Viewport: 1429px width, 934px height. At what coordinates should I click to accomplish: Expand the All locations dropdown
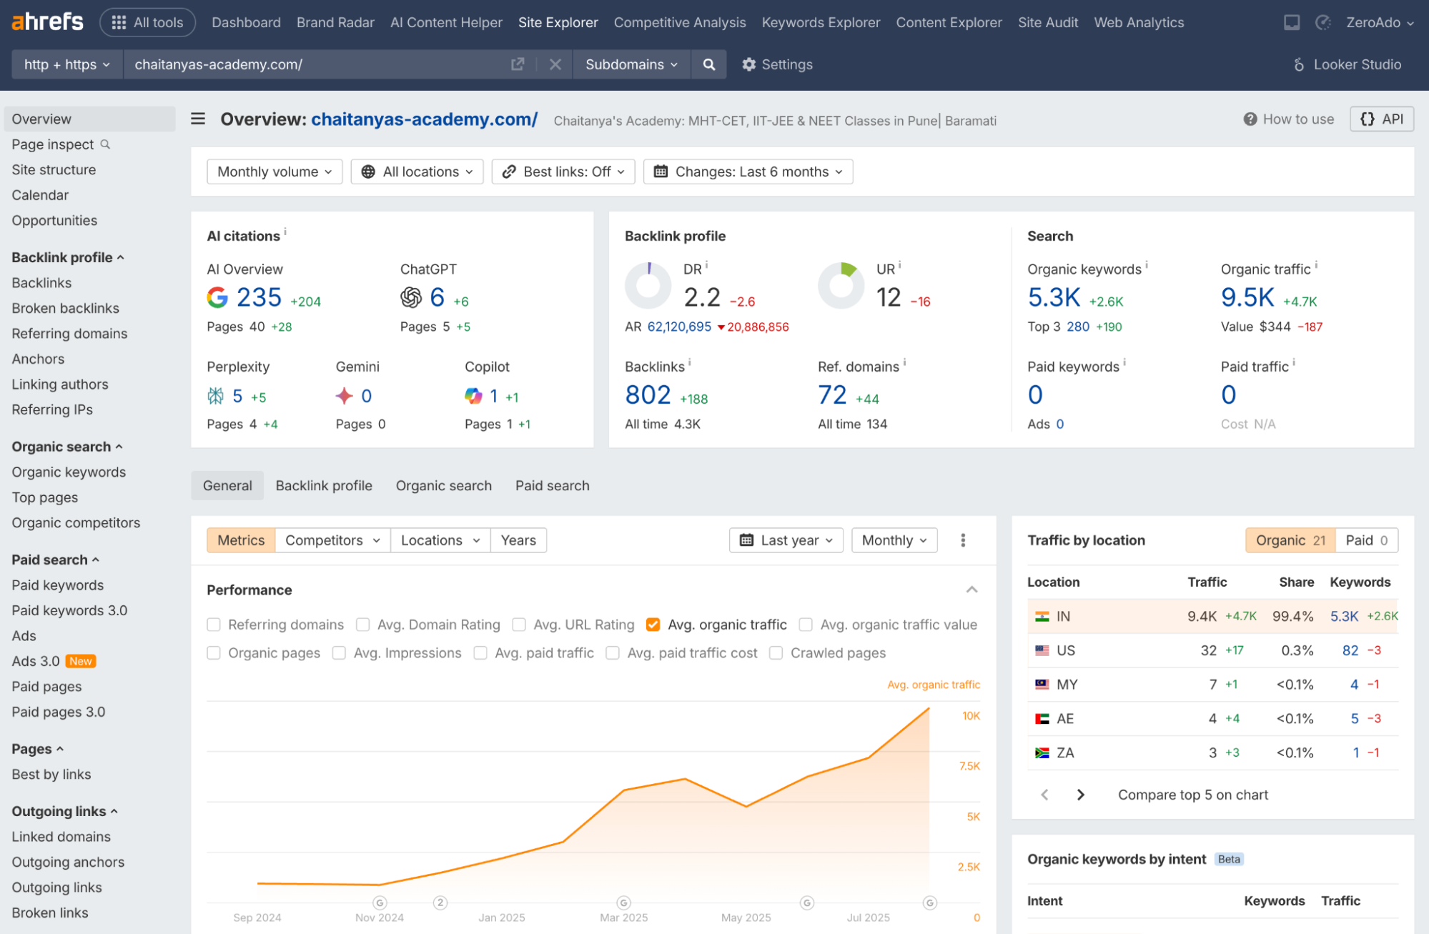tap(417, 171)
